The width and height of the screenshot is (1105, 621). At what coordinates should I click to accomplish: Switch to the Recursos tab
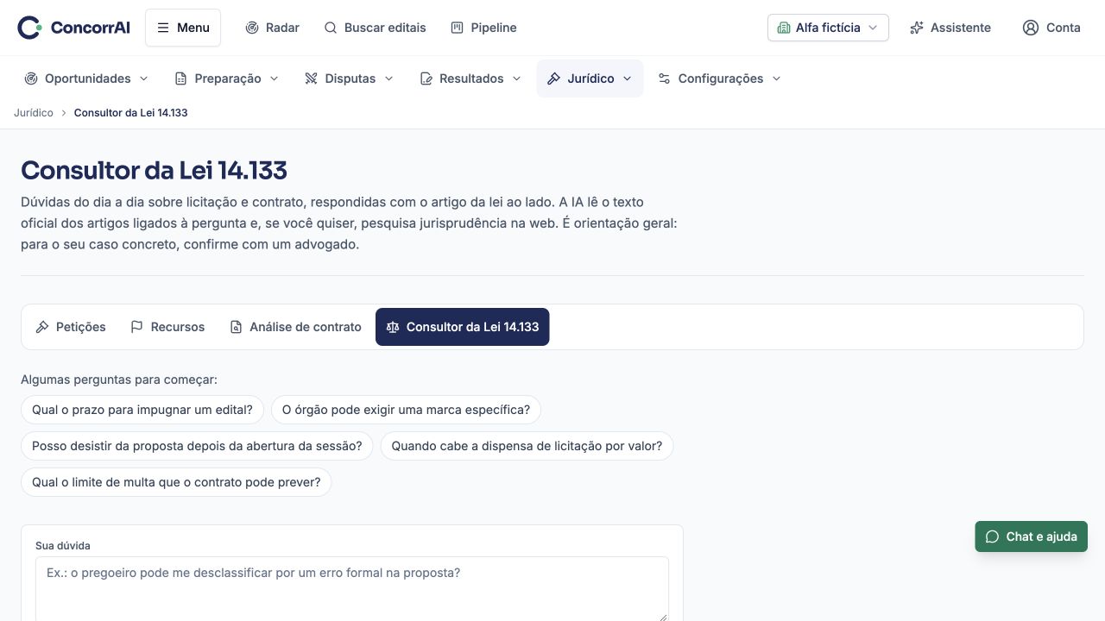point(167,327)
